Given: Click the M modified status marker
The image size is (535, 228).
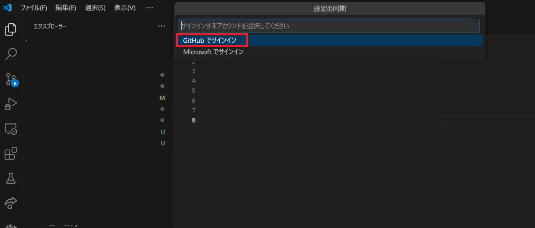Looking at the screenshot, I should [162, 98].
